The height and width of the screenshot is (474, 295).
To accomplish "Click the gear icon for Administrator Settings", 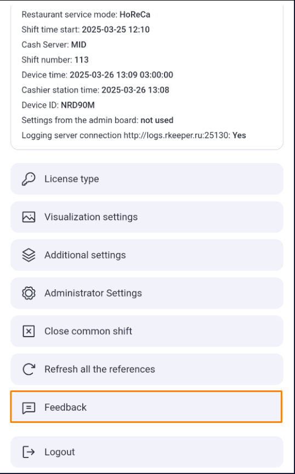I will click(29, 293).
